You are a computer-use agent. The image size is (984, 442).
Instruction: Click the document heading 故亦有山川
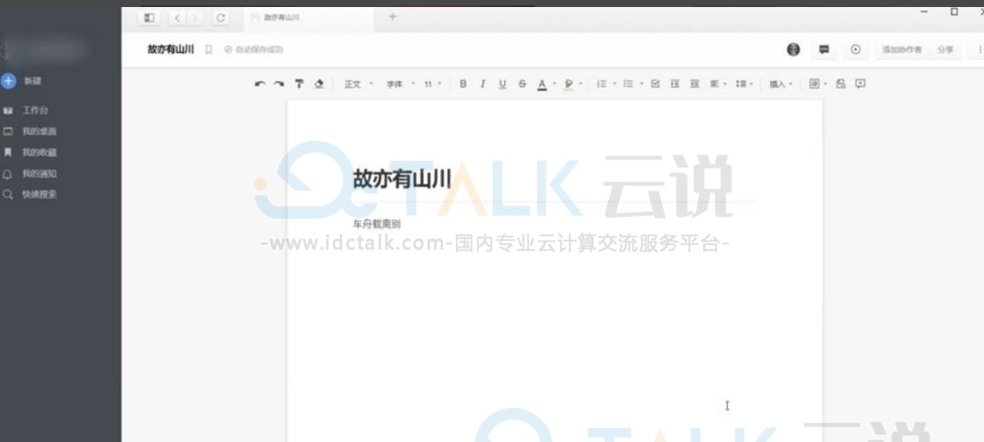pos(402,179)
